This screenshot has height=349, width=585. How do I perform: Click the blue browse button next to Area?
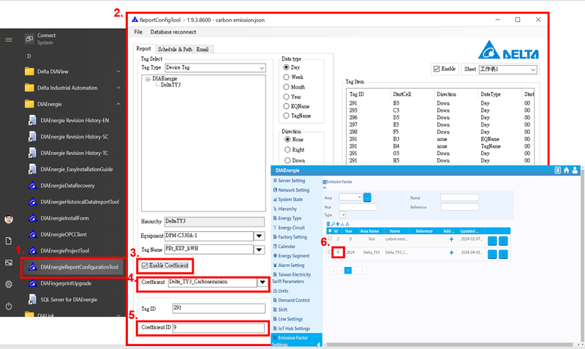pos(367,197)
